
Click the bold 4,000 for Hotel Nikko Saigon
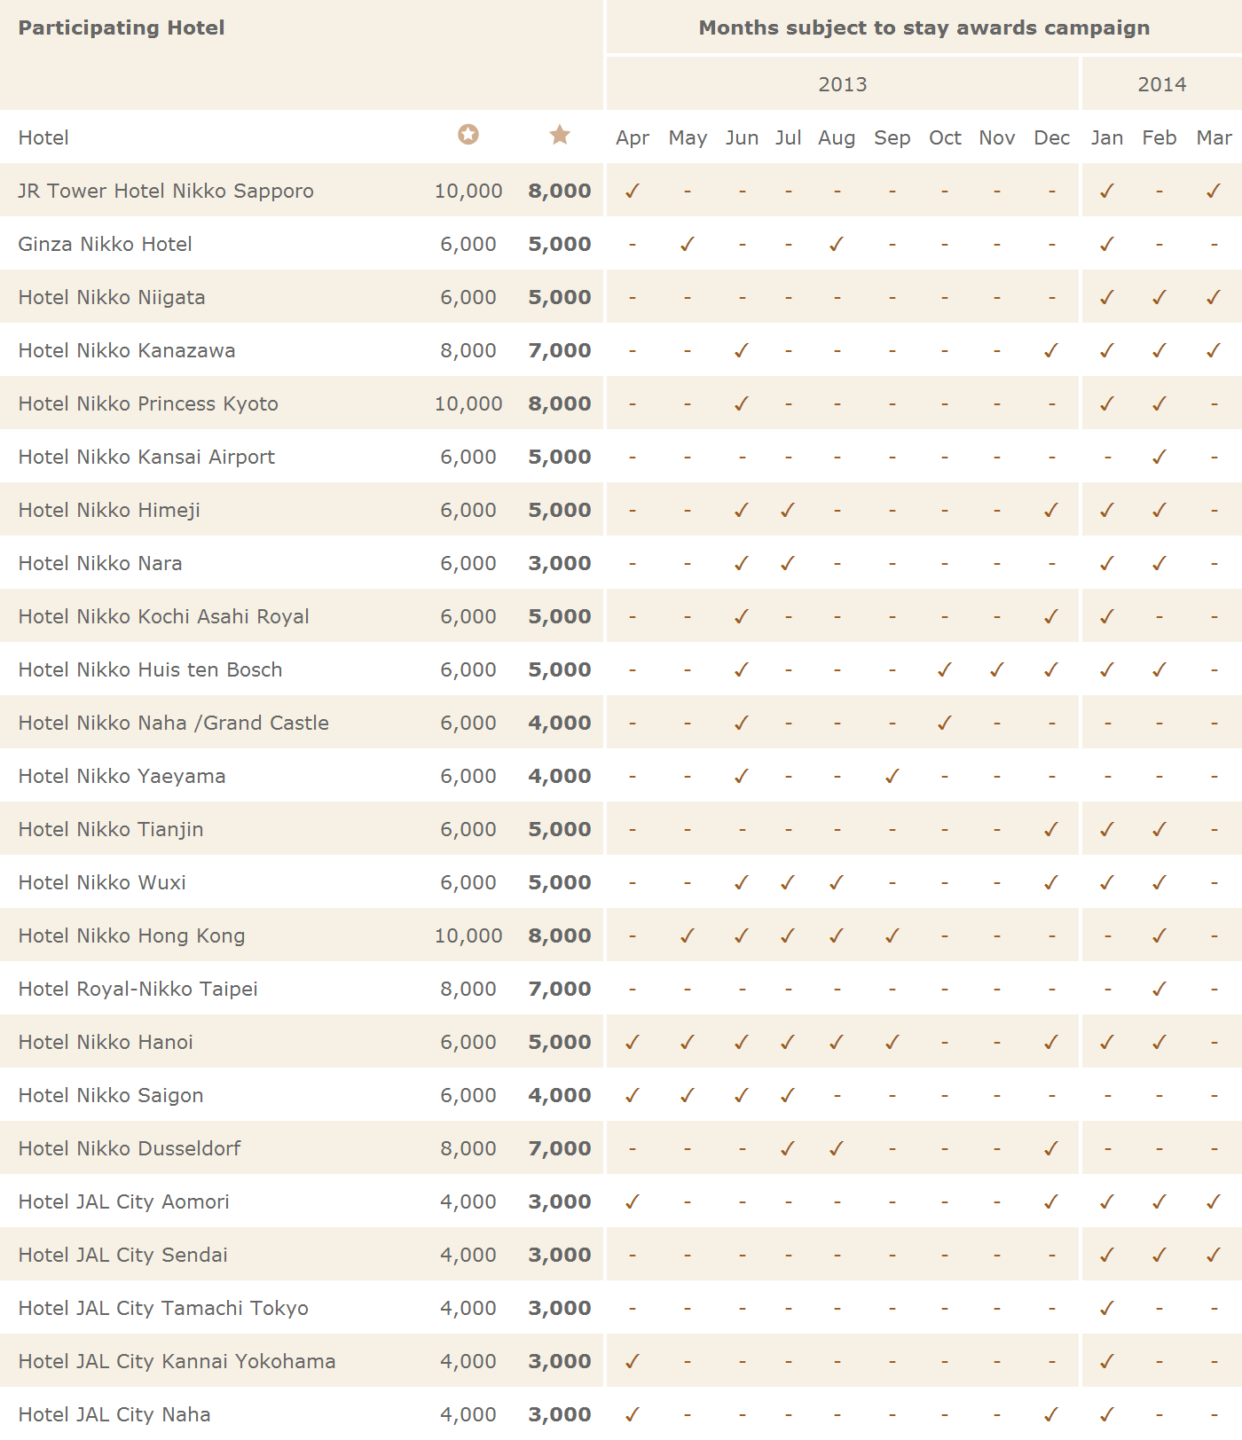point(560,1096)
